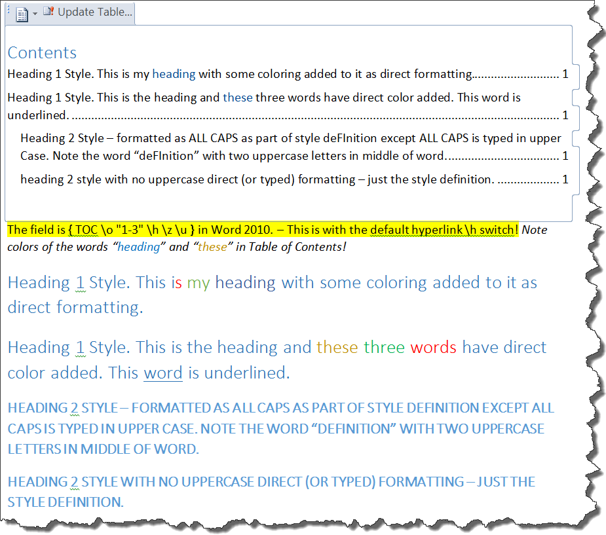Viewport: 606px width, 535px height.
Task: Select the Contents title text
Action: (41, 52)
